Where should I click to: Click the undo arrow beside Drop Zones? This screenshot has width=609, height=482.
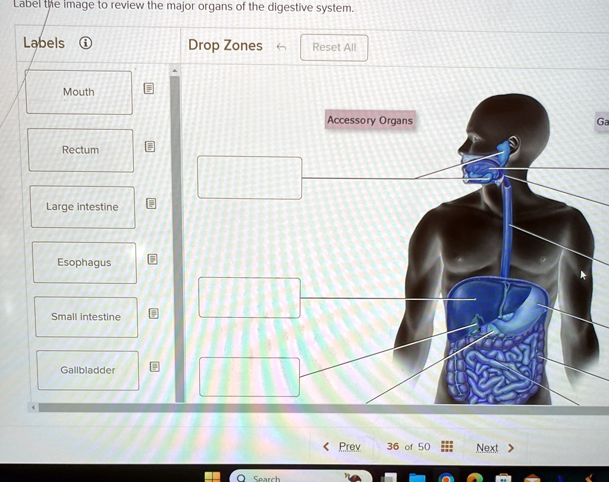(x=281, y=46)
